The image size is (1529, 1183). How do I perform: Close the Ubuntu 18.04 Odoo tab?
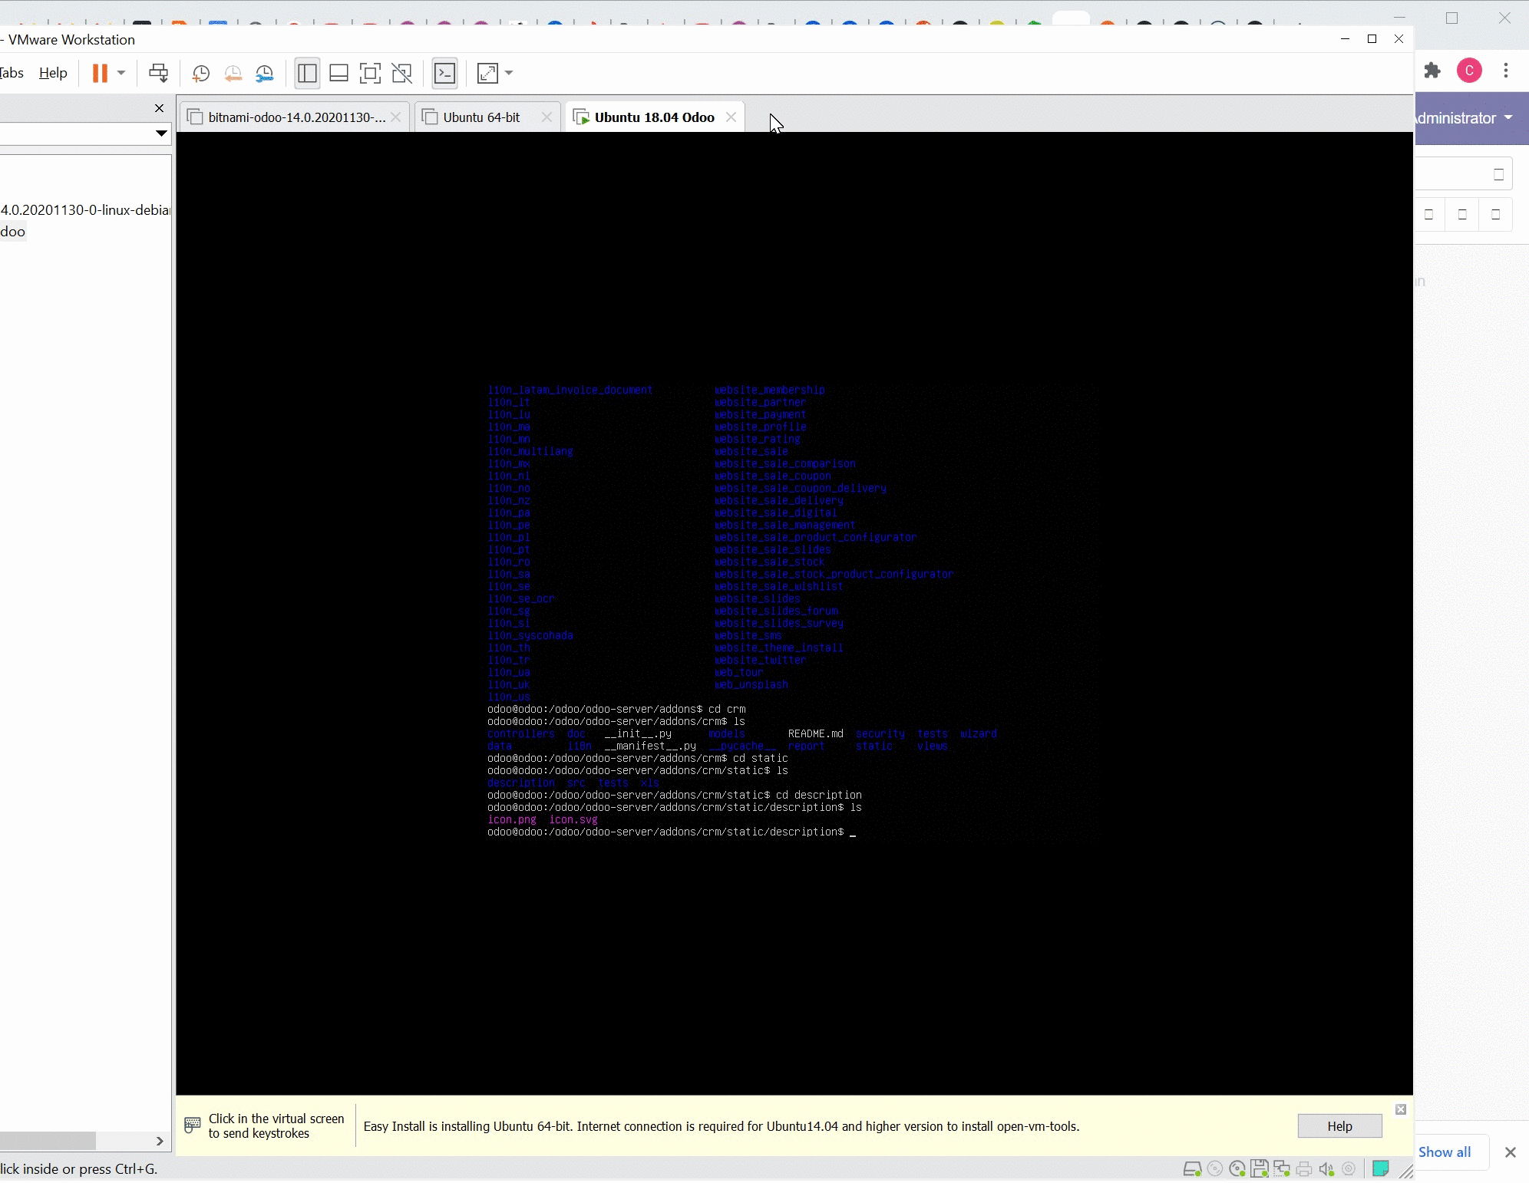731,117
